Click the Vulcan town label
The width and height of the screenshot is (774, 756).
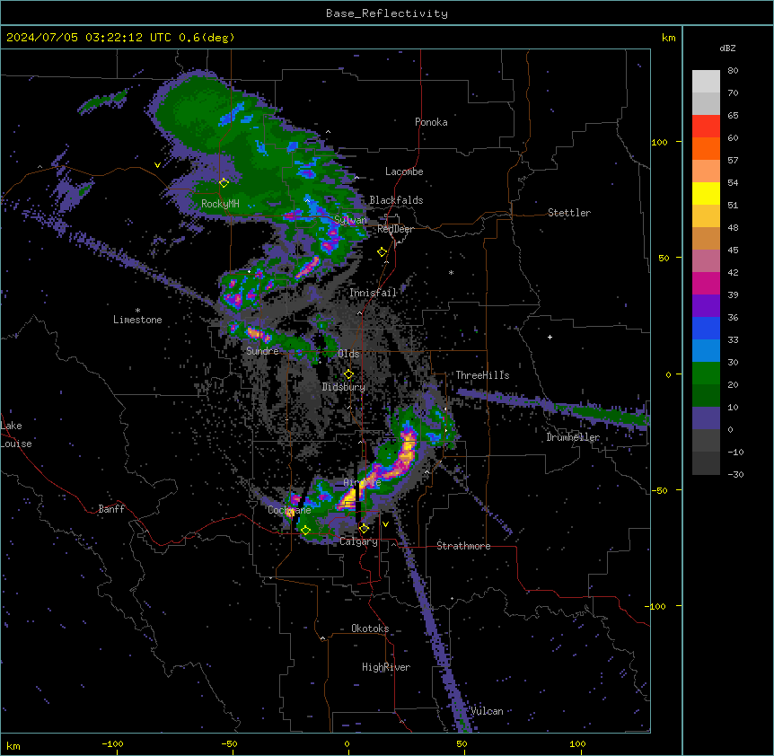(x=487, y=711)
